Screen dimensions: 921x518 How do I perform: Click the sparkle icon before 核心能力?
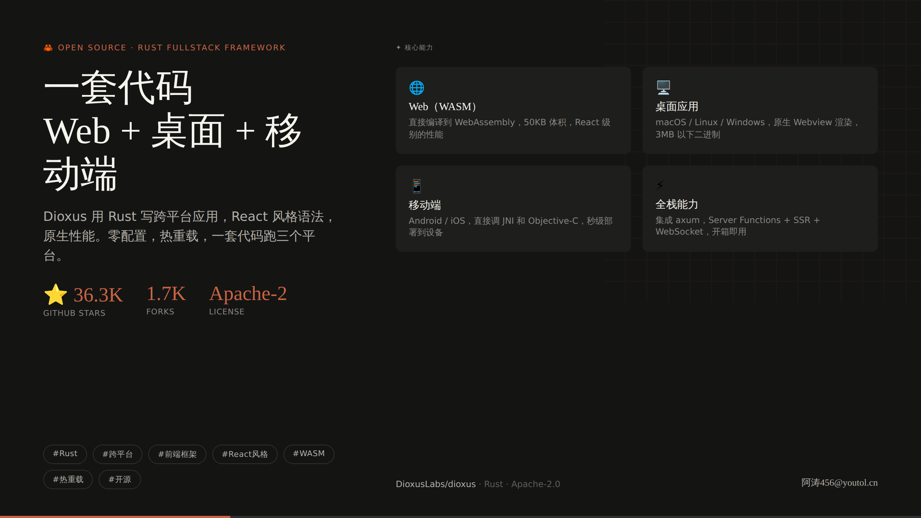click(398, 47)
